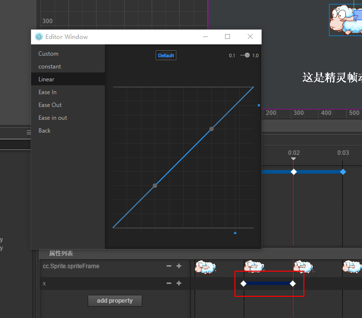Click the second sheep sprite frame thumbnail
Screen dimensions: 362x318
(254, 267)
